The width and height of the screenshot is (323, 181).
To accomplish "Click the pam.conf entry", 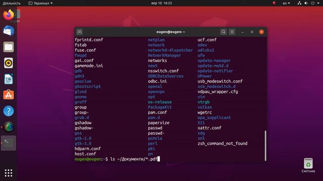I will tap(157, 113).
